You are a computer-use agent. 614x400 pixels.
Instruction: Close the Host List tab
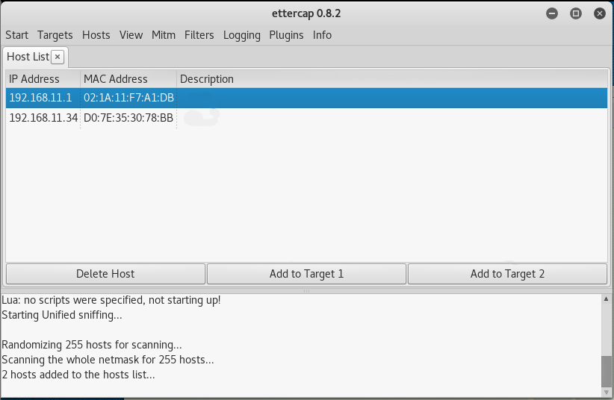point(58,57)
